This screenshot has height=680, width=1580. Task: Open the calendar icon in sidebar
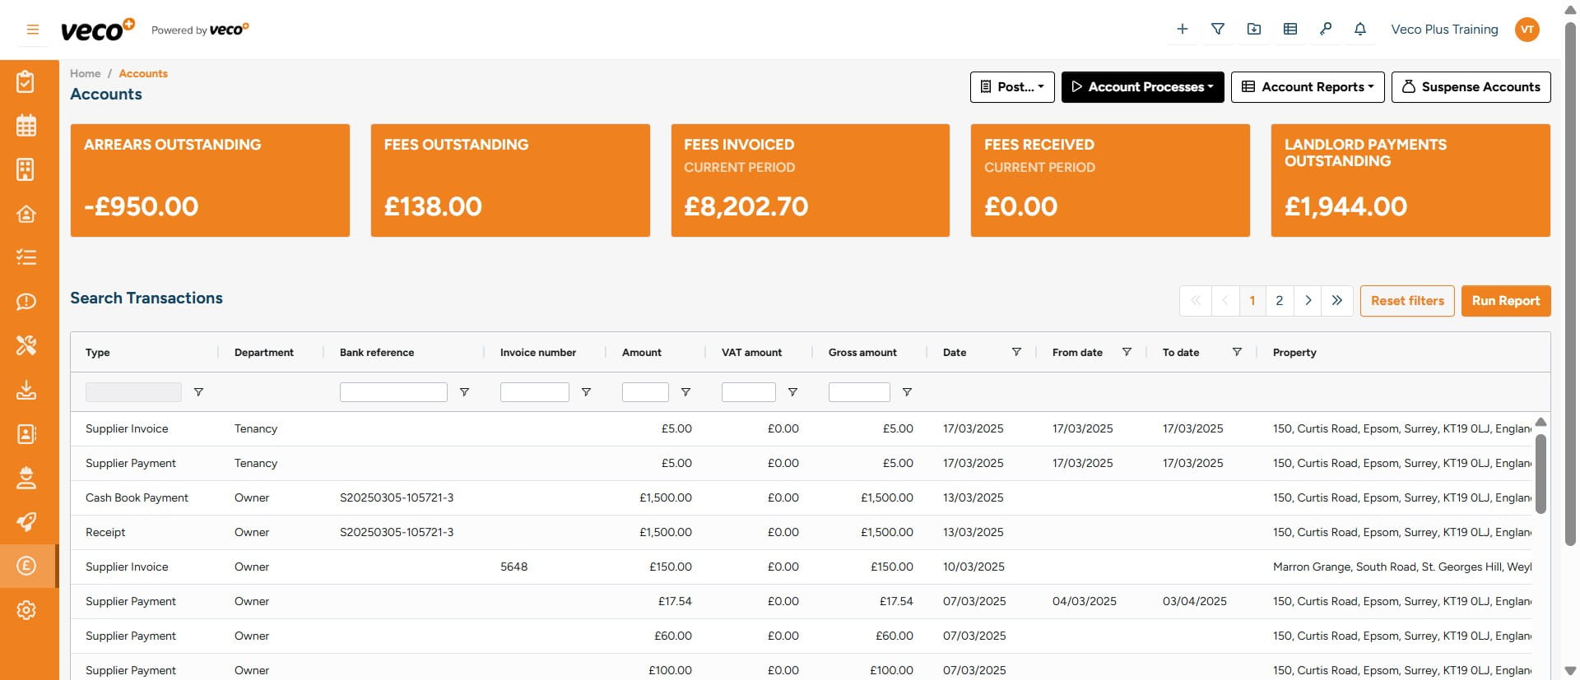pyautogui.click(x=26, y=126)
